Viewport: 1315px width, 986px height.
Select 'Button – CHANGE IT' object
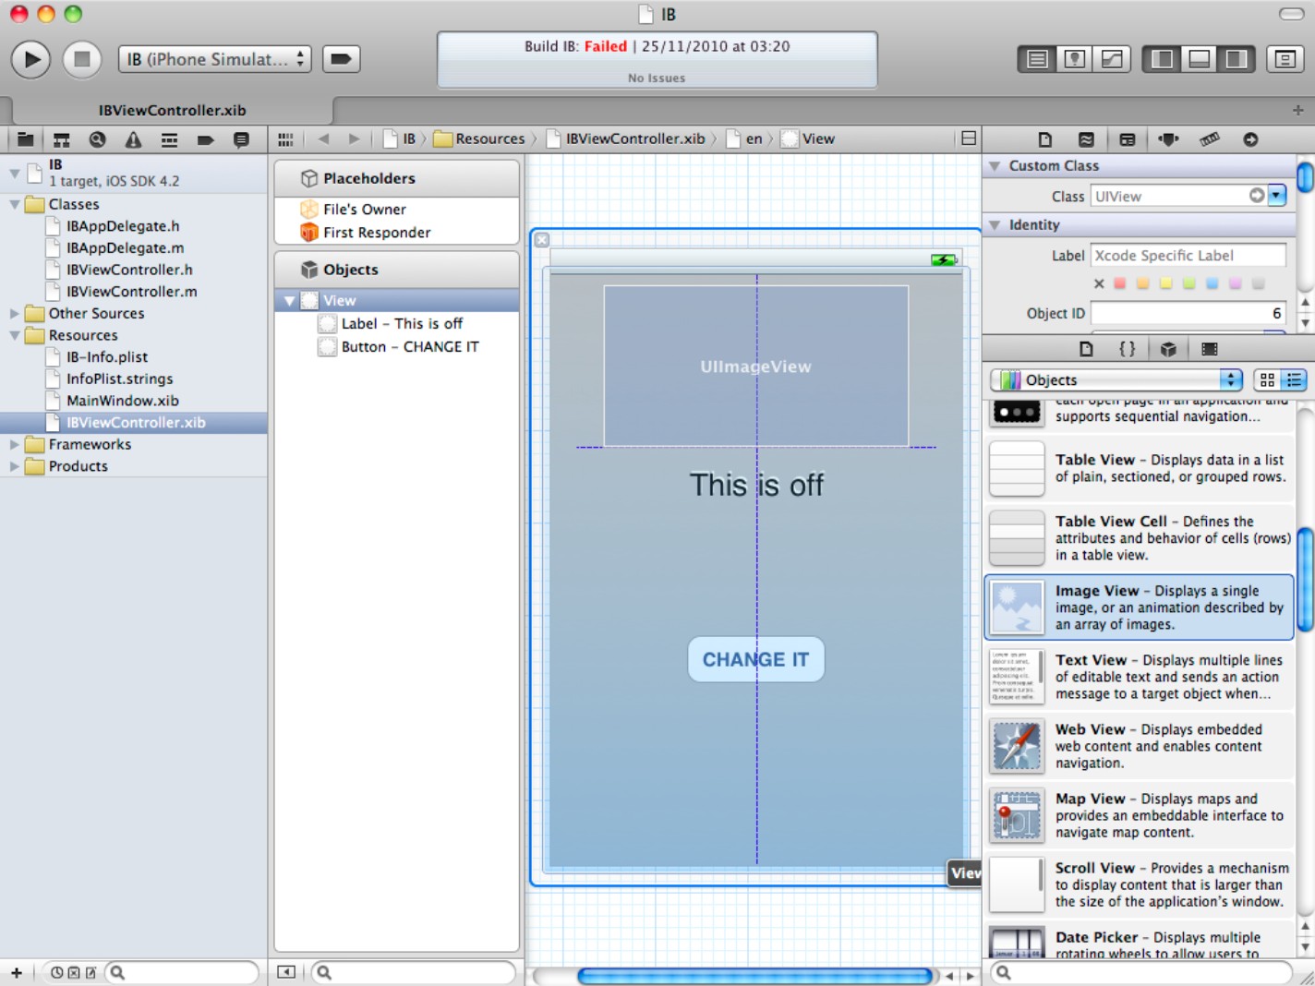click(x=410, y=347)
